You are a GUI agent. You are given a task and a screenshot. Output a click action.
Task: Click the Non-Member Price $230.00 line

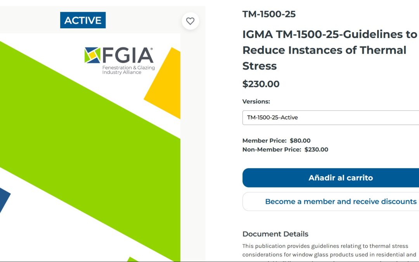pyautogui.click(x=285, y=149)
